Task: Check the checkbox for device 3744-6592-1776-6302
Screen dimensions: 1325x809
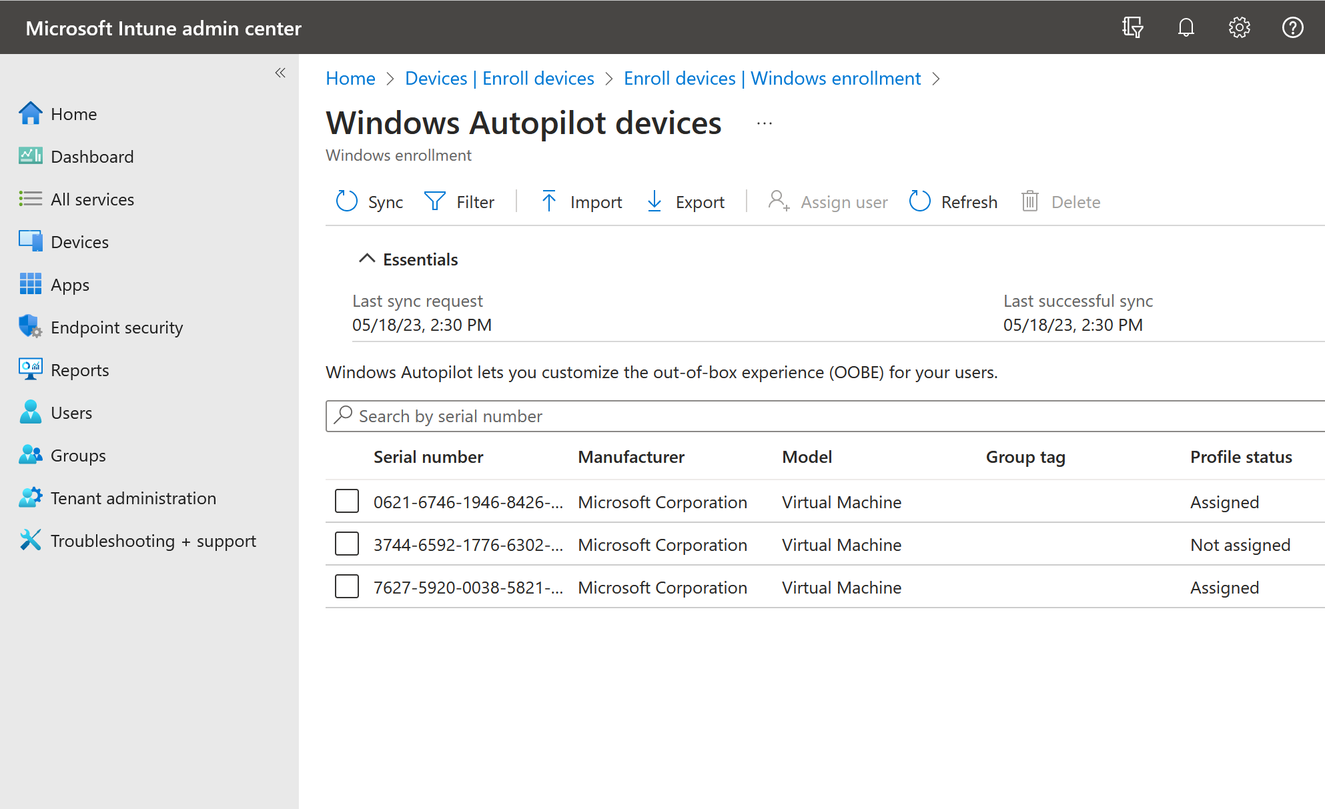Action: [x=346, y=544]
